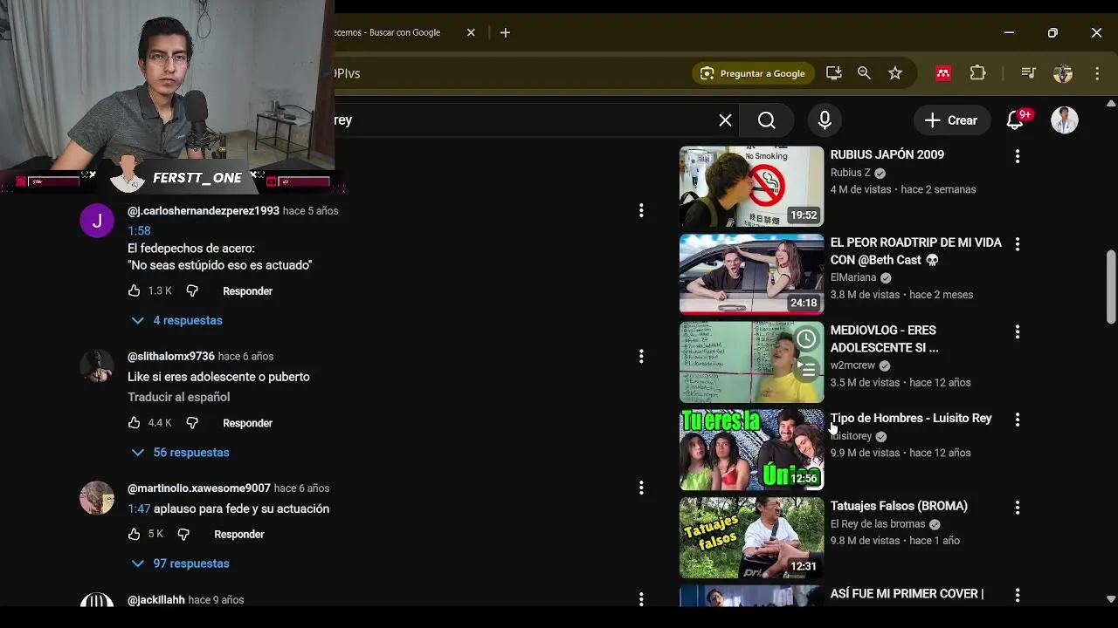Open the options menu for the MEDIOVLOG video
The image size is (1118, 628).
[x=1017, y=332]
